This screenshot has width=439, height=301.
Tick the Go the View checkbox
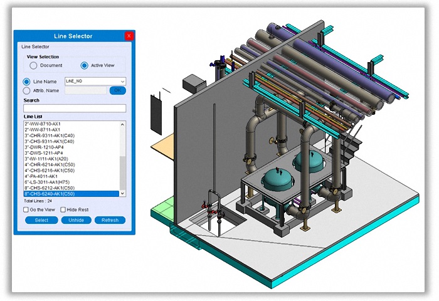point(26,209)
